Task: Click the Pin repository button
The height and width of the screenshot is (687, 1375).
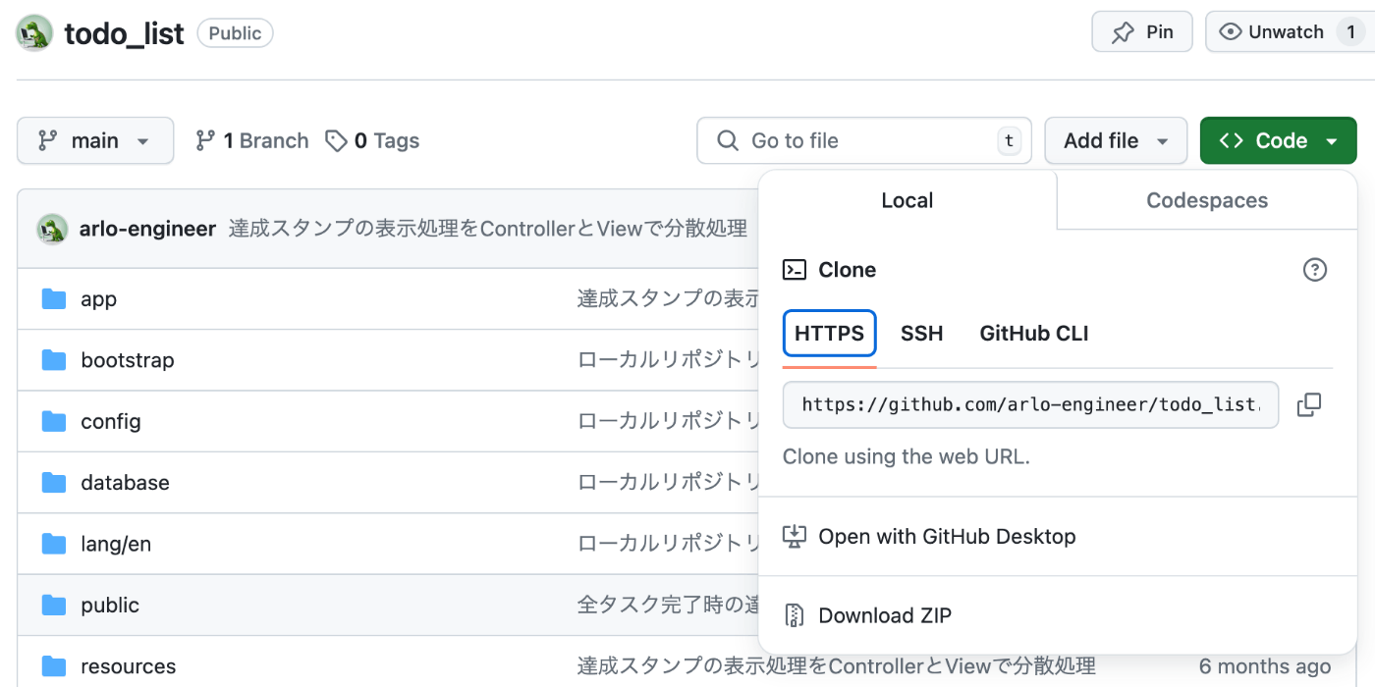Action: pos(1142,32)
